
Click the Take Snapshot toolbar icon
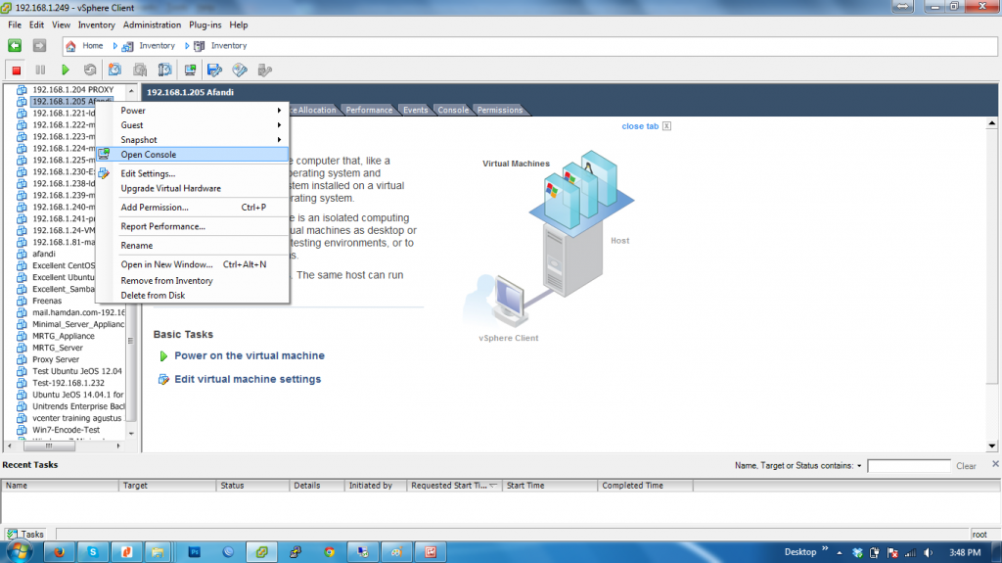pyautogui.click(x=114, y=70)
